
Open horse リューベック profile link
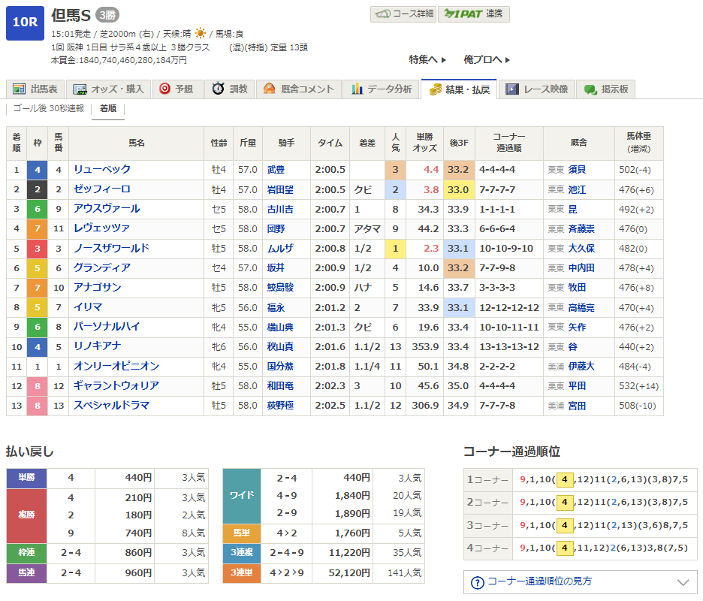102,170
